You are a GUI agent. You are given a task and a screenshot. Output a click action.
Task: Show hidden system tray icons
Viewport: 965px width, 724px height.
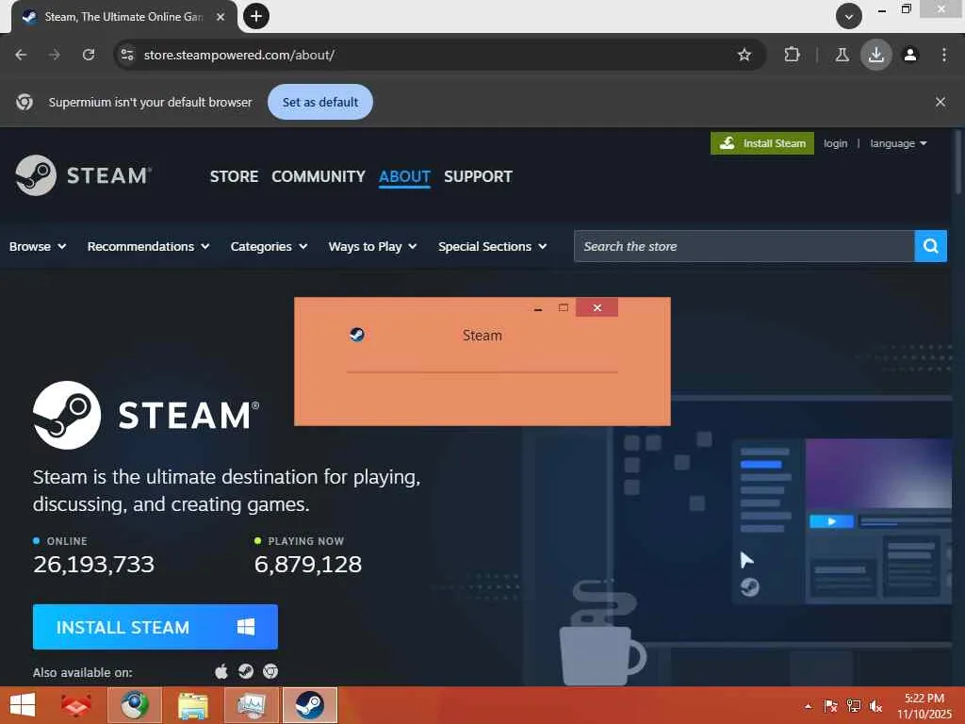tap(808, 706)
